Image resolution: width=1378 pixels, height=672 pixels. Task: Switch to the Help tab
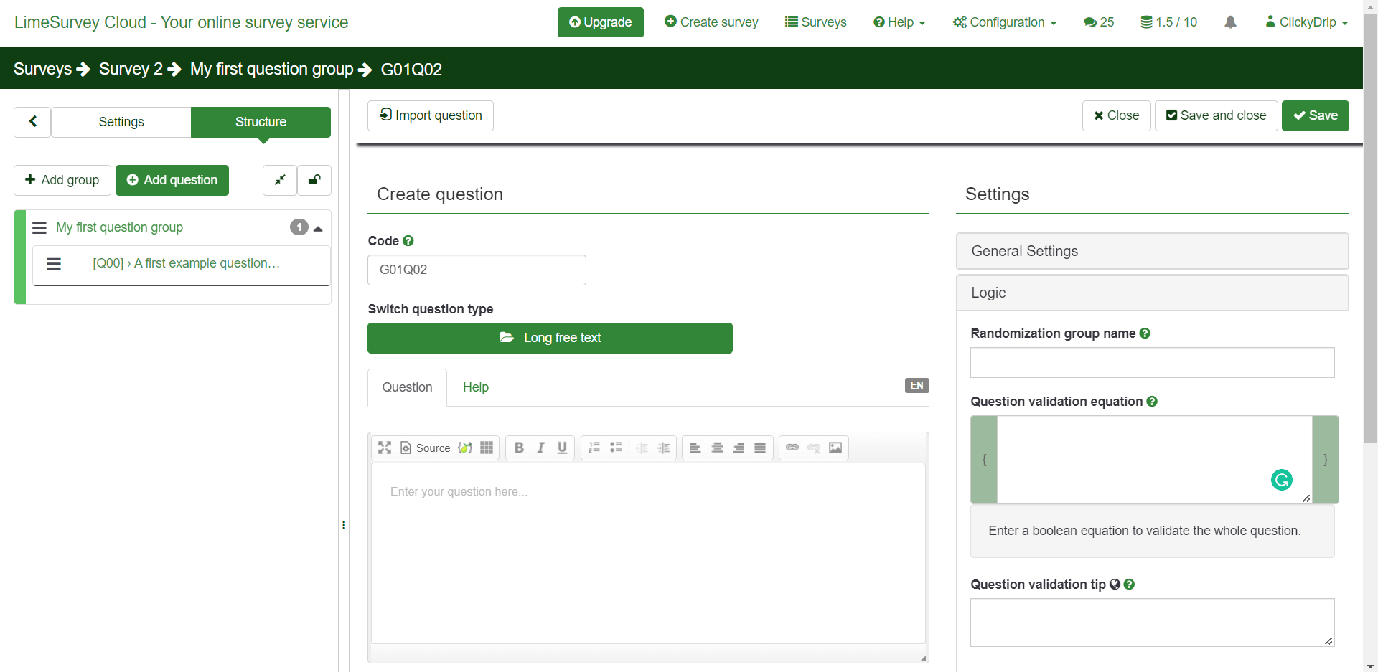475,387
